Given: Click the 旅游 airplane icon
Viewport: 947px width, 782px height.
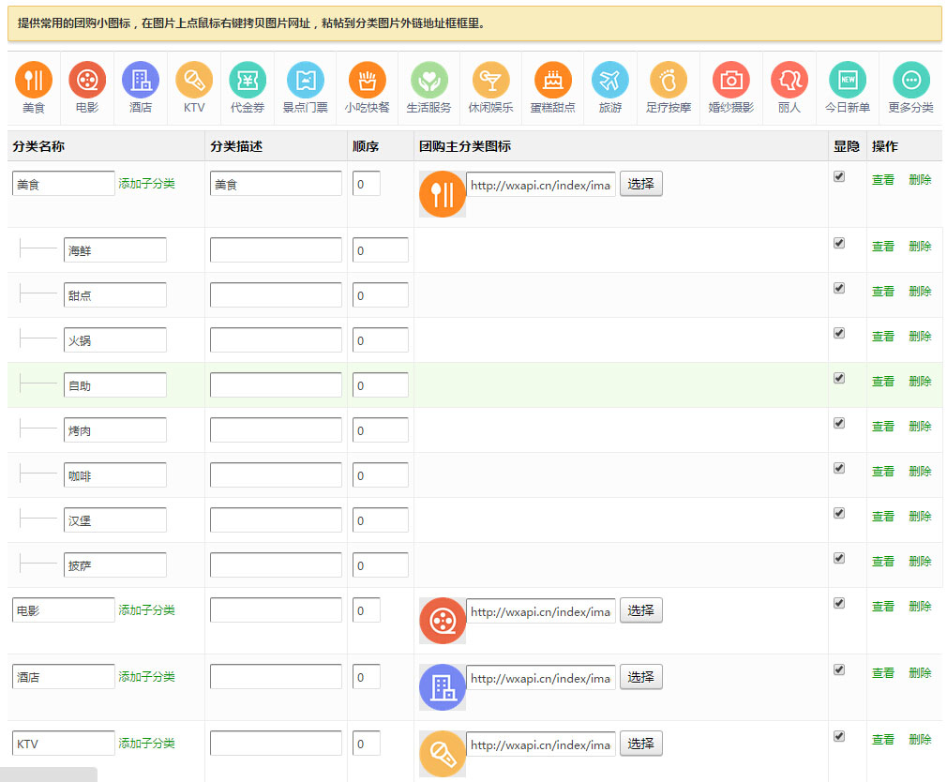Looking at the screenshot, I should tap(610, 80).
